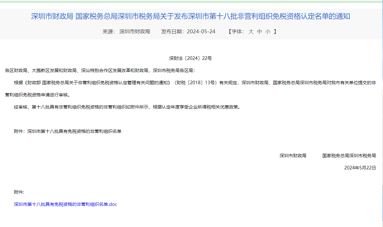The image size is (383, 227).
Task: Click the 【字体： label
Action: pos(236,31)
